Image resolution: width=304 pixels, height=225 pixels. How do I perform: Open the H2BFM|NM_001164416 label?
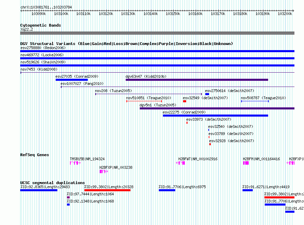[x=261, y=159]
